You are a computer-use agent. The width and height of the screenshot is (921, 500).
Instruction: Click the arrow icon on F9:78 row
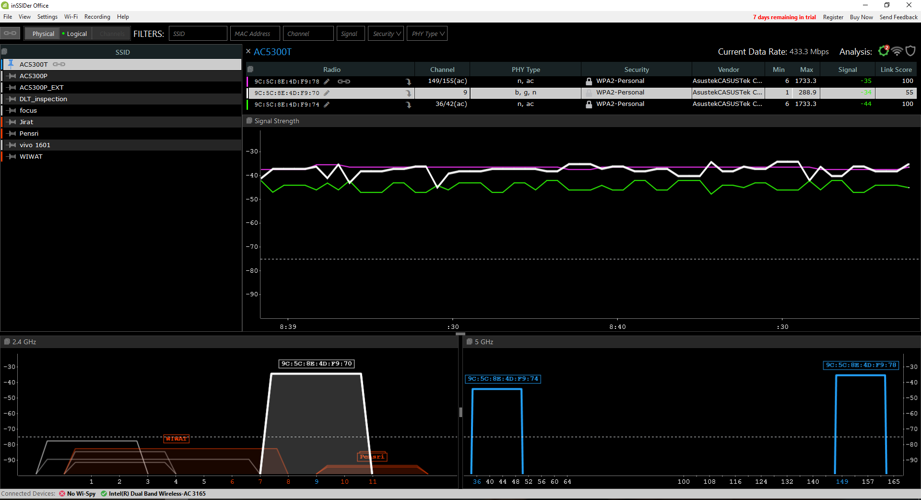point(408,81)
